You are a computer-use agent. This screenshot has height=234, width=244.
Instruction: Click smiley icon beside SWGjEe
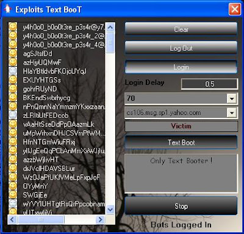point(13,195)
